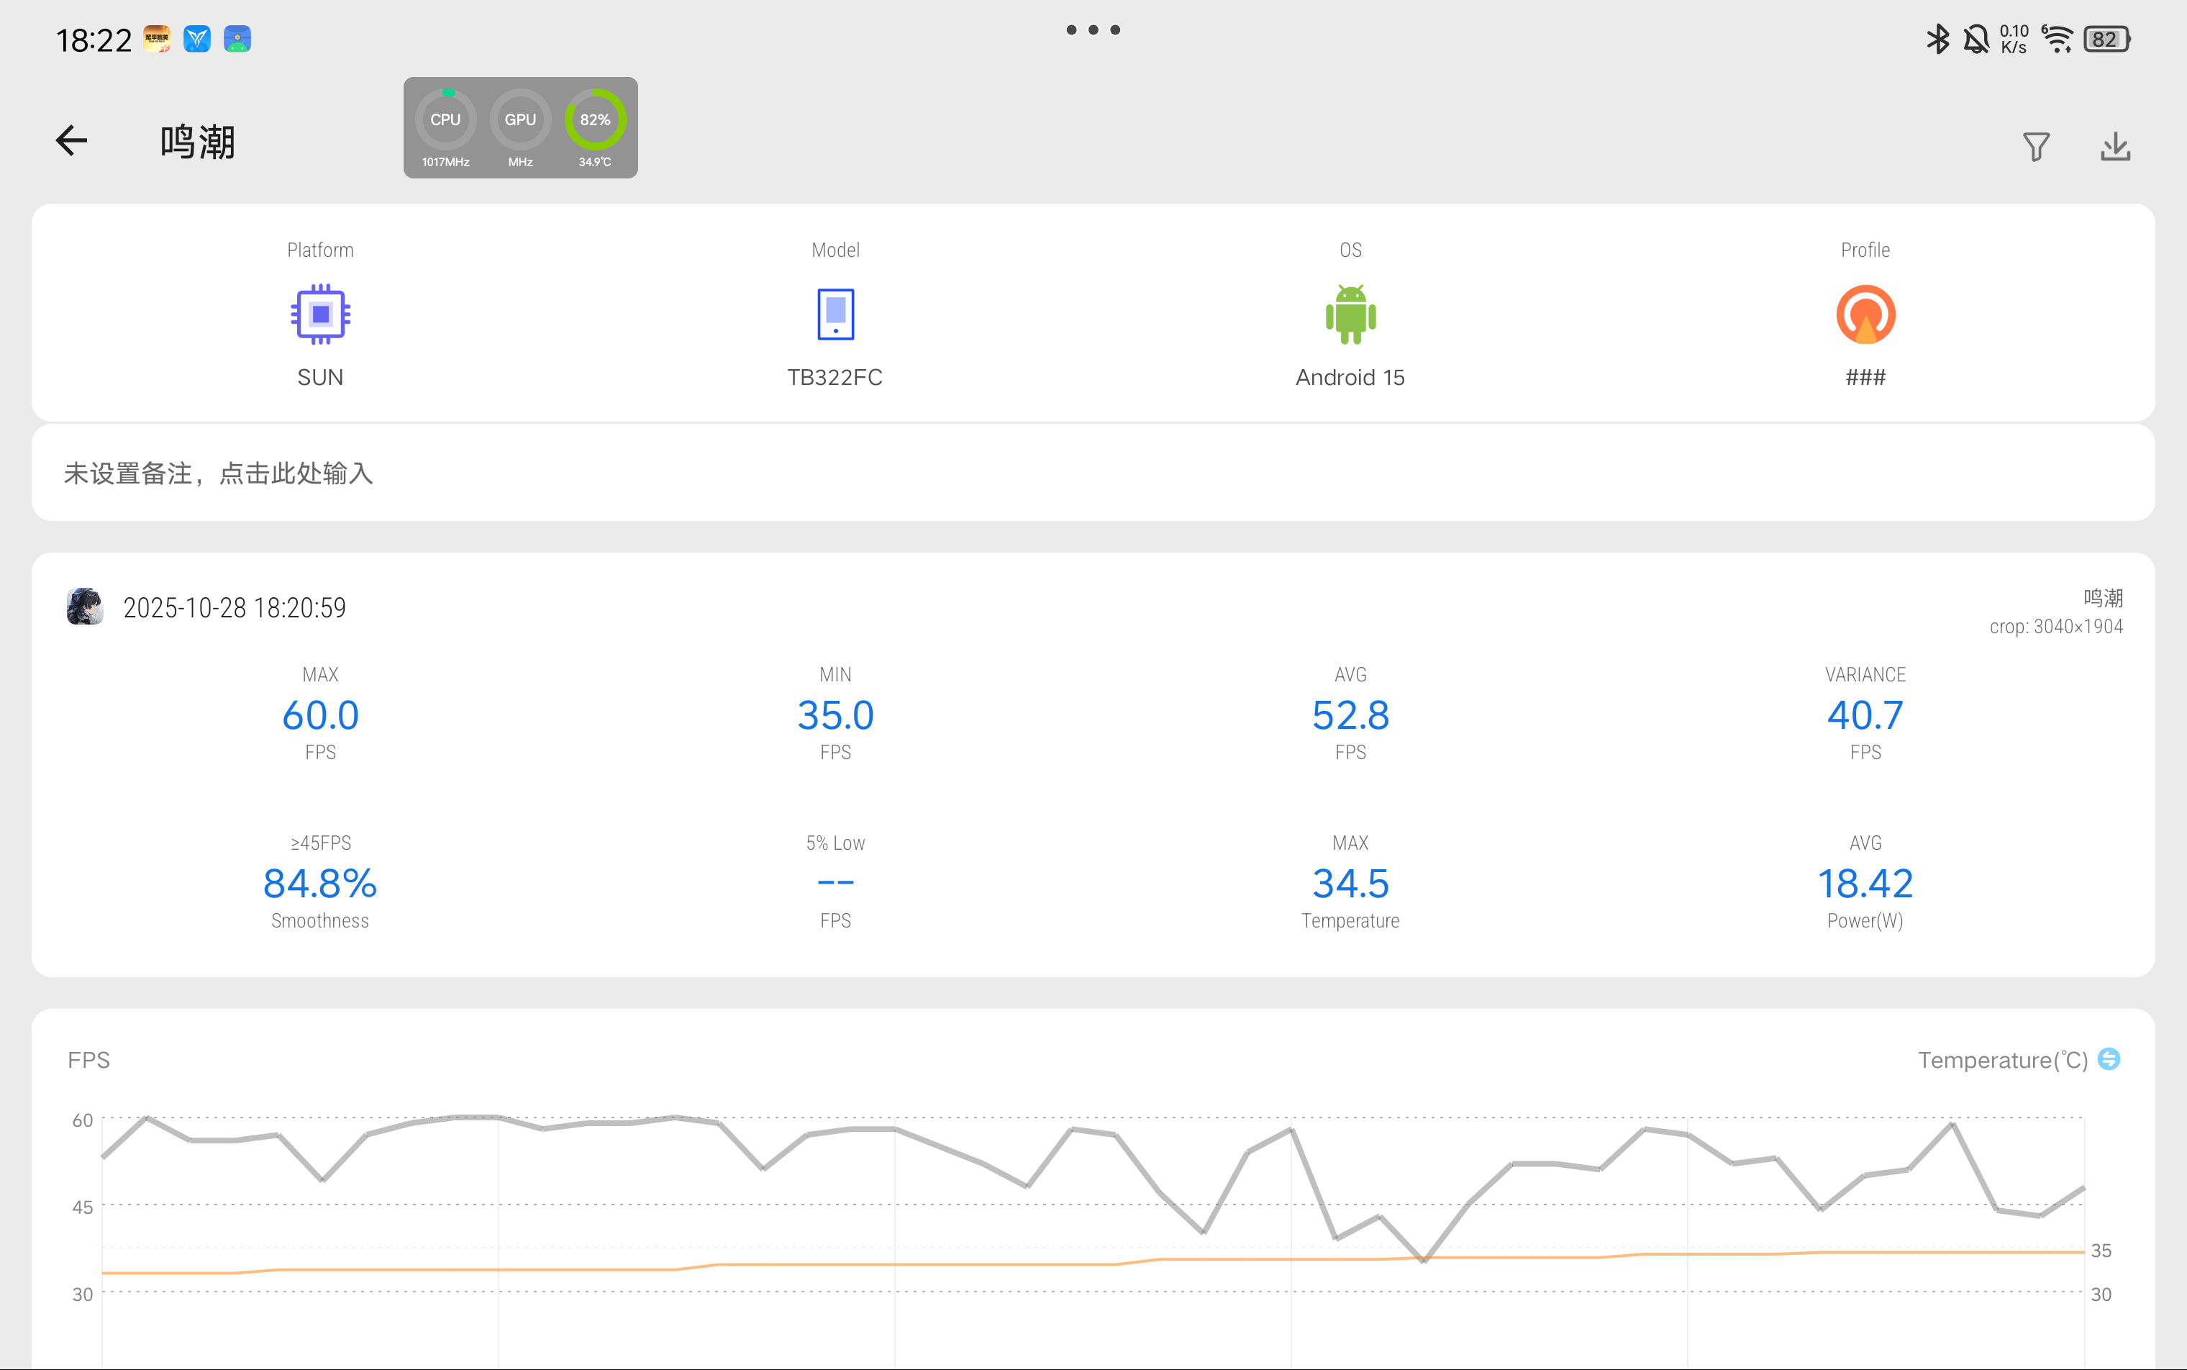Click the VARIANCE 40.7 value
Image resolution: width=2187 pixels, height=1370 pixels.
[1865, 715]
